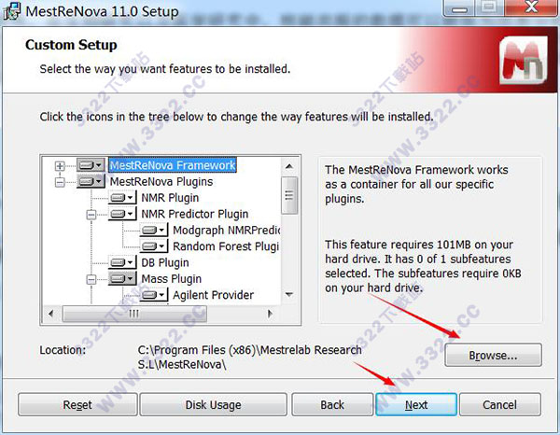Select NMR Predictor Plugin in the tree
Screen dimensions: 560x435
coord(195,214)
